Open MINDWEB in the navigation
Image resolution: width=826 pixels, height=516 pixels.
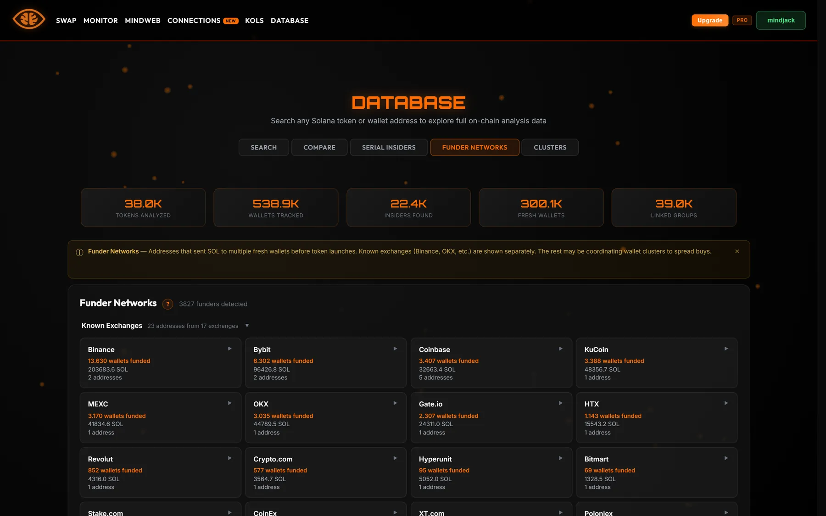(x=143, y=21)
